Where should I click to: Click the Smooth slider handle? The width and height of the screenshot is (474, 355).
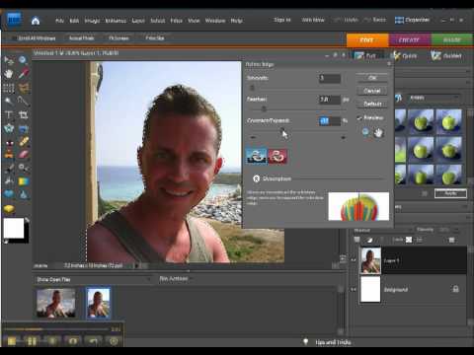252,88
